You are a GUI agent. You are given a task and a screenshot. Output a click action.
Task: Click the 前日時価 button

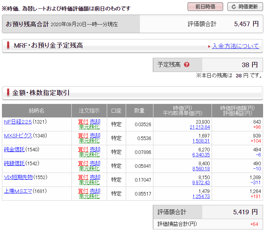coord(205,7)
